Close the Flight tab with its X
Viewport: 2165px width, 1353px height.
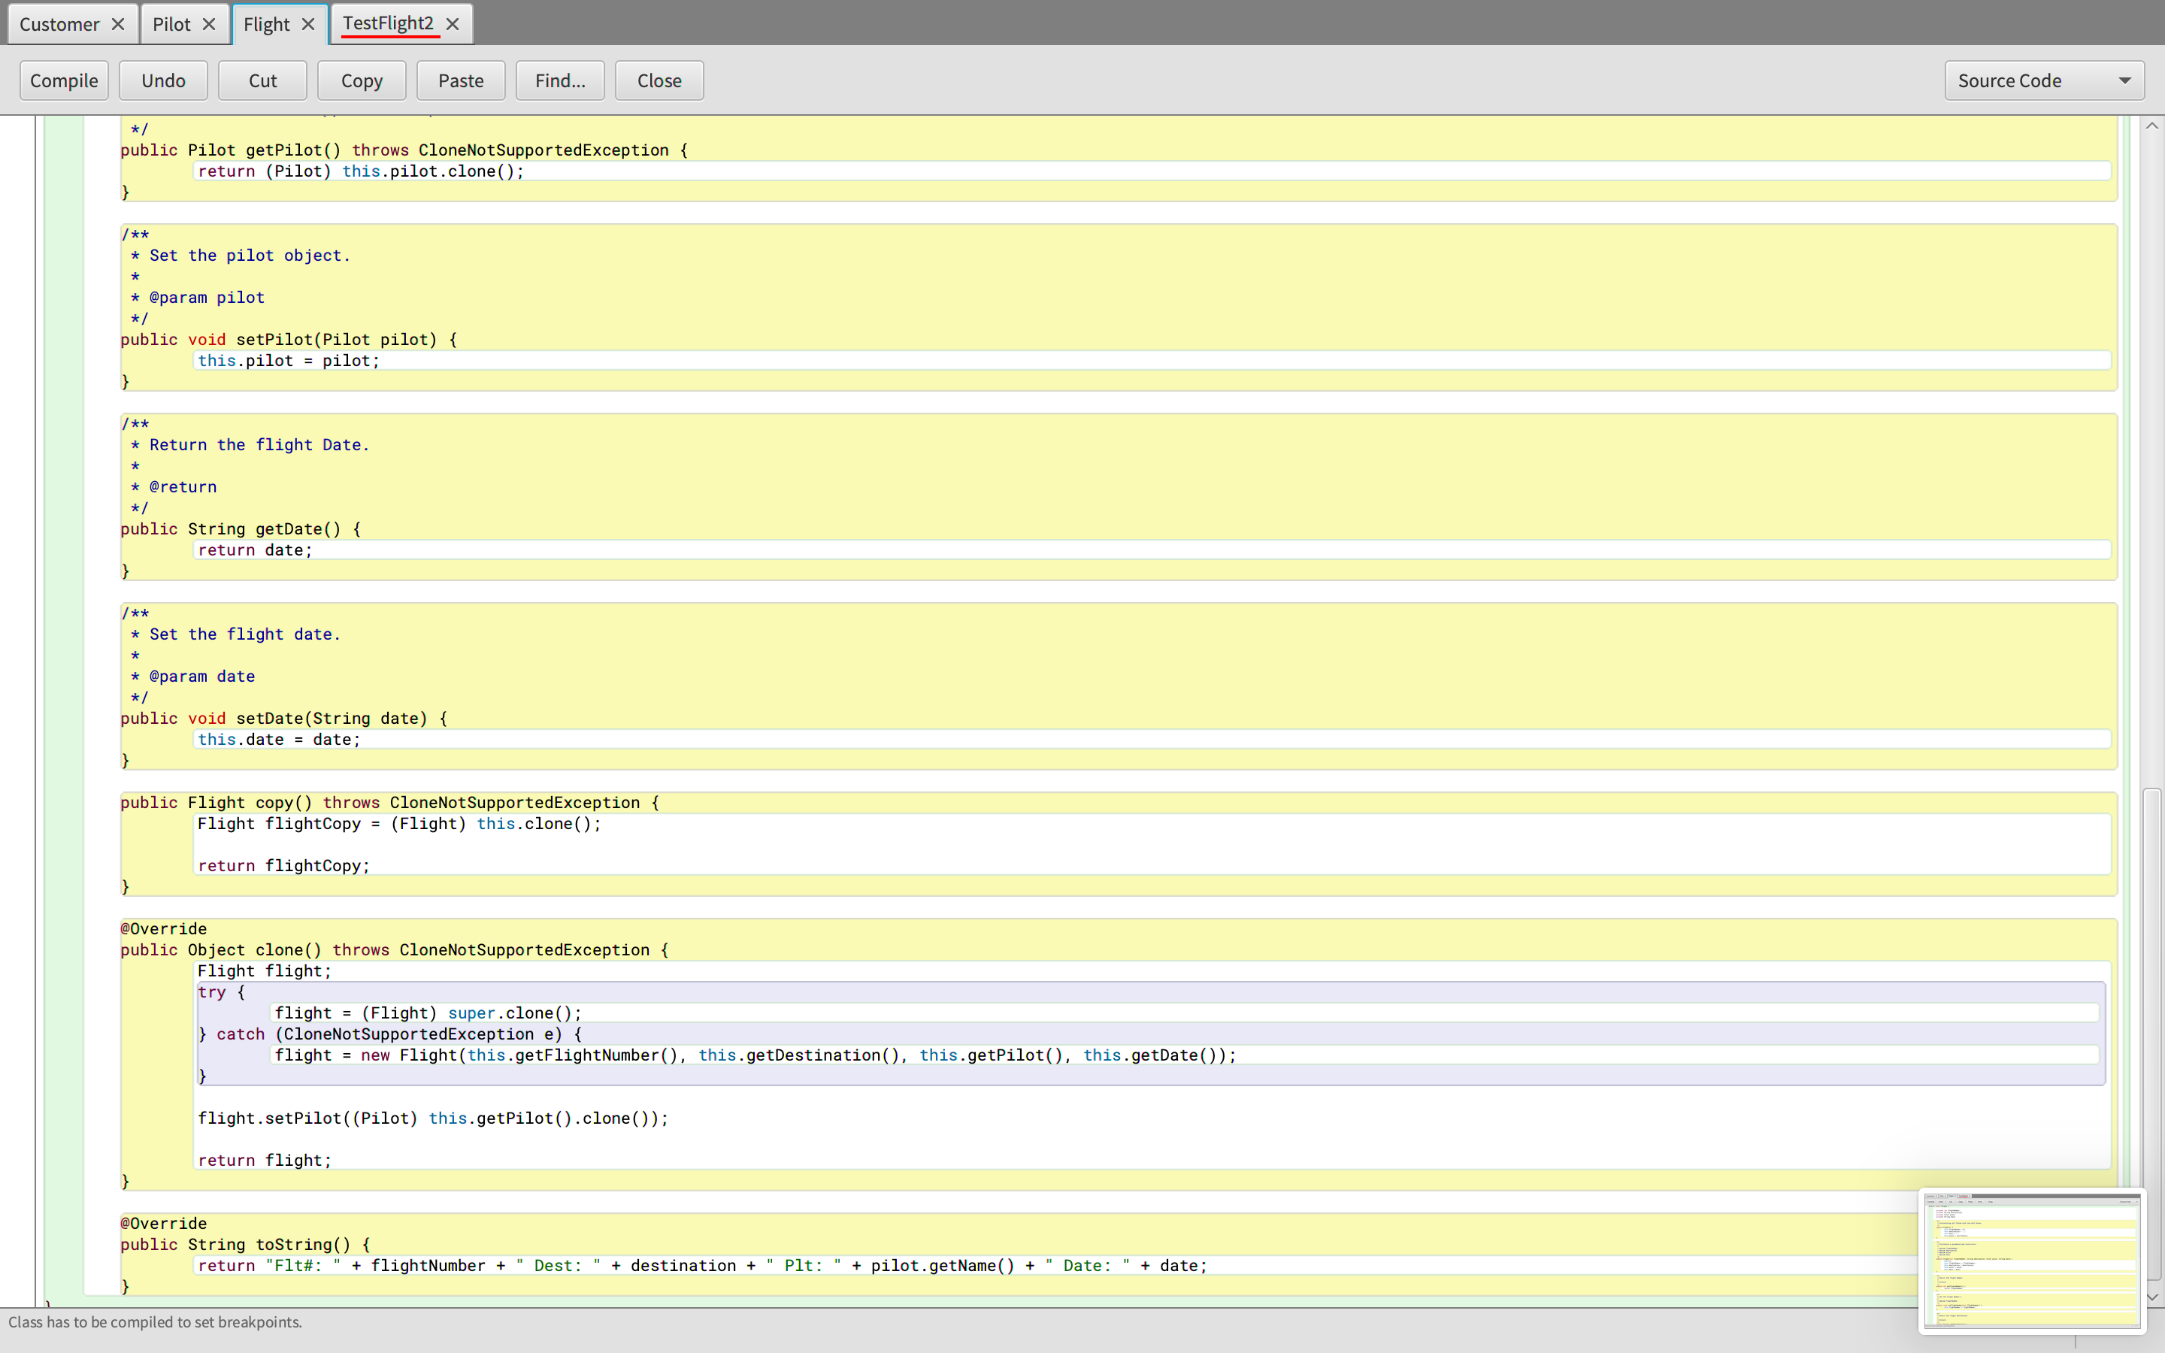point(307,24)
